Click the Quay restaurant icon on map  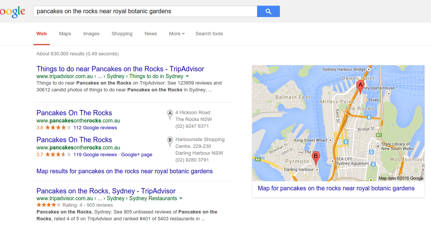pos(366,100)
